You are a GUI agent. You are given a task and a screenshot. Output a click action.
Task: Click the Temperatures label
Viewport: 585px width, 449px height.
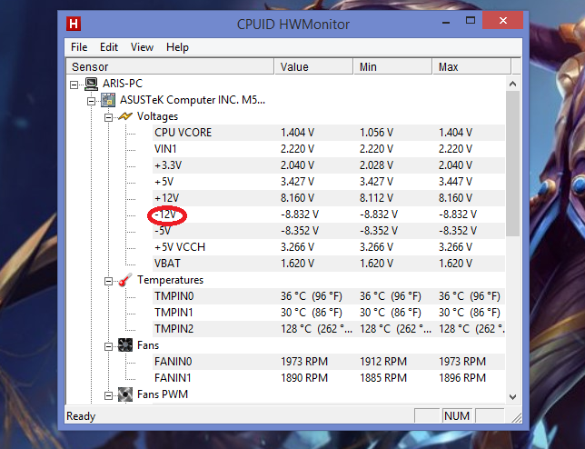(x=171, y=280)
